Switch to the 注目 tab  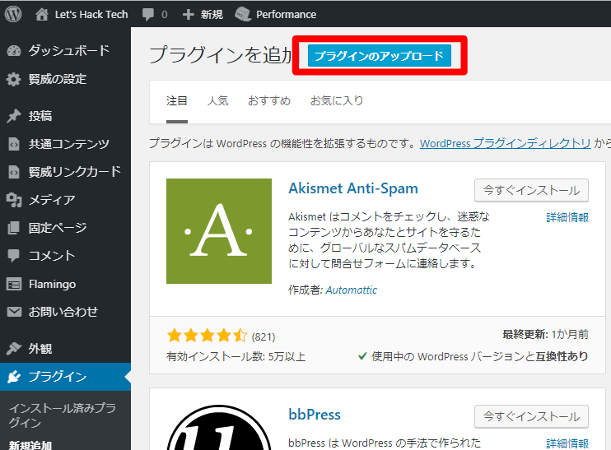click(177, 101)
